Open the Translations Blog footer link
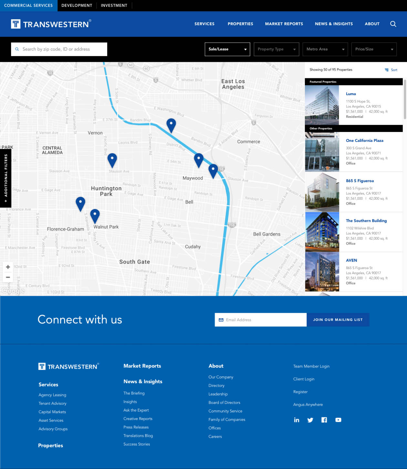Viewport: 407px width, 469px height. (x=138, y=436)
